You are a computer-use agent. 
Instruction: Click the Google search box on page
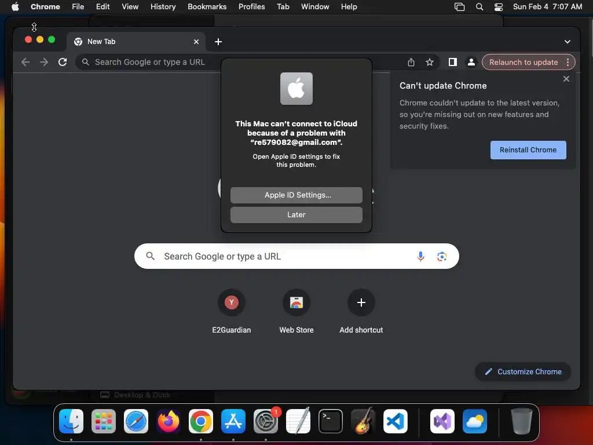[296, 257]
